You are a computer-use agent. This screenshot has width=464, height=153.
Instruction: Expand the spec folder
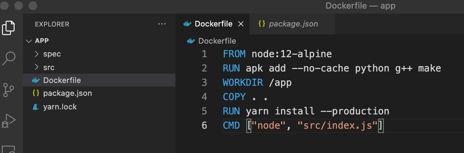[x=37, y=54]
